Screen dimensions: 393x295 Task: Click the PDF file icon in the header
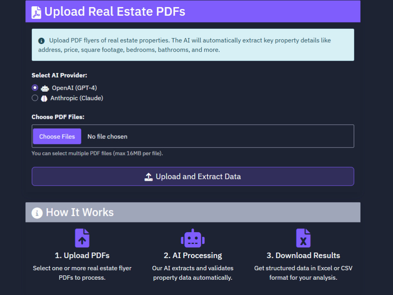36,12
